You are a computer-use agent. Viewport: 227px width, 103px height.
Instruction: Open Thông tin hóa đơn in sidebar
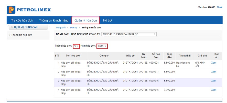(22, 35)
